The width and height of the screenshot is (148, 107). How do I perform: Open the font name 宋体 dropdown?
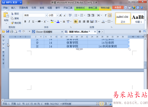click(x=46, y=15)
